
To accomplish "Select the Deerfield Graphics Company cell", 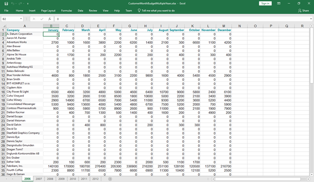I will point(24,133).
